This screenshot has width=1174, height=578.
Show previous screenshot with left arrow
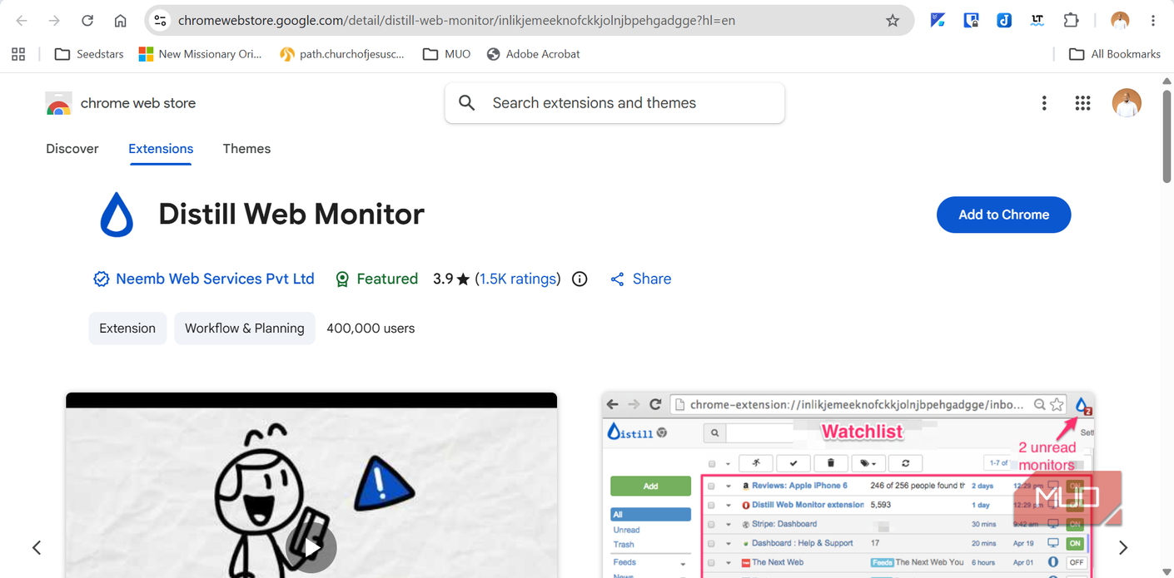[37, 547]
